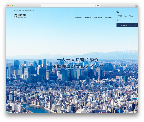
Task: Click the Inter Residence logo
Action: 20,16
